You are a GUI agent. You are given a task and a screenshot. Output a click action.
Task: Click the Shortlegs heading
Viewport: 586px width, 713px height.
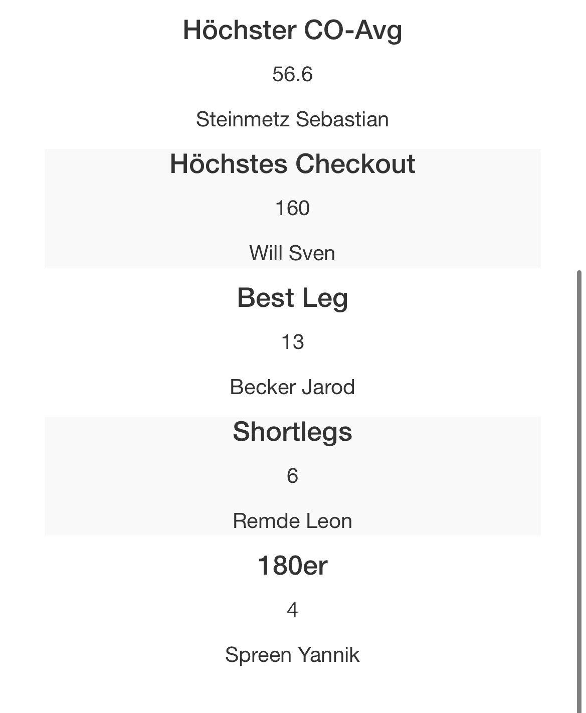point(292,432)
